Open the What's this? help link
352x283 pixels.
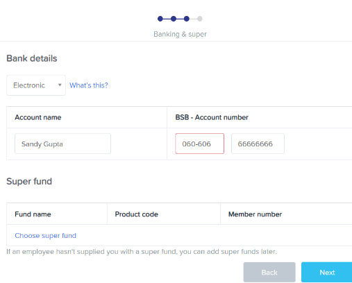tap(89, 85)
